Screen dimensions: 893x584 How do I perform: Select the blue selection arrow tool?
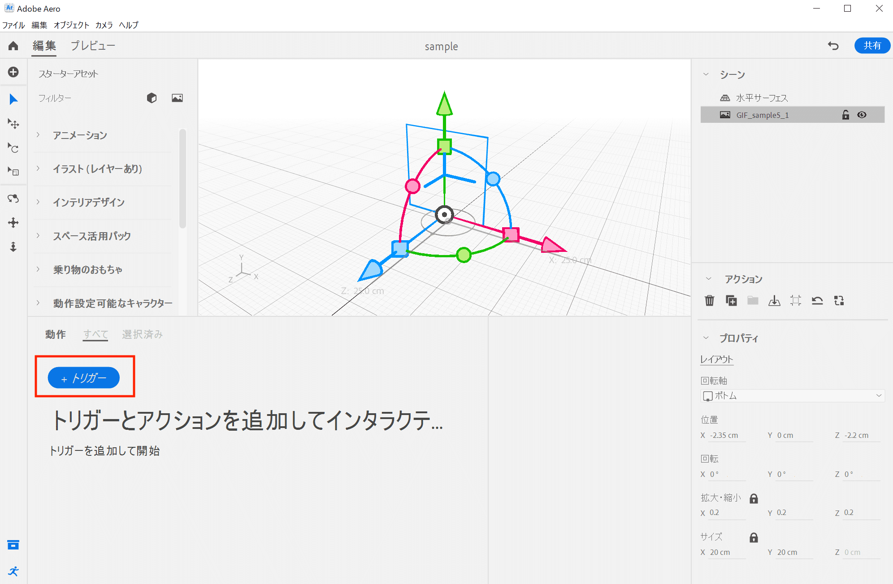coord(13,99)
